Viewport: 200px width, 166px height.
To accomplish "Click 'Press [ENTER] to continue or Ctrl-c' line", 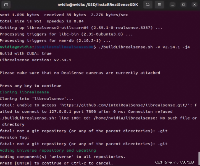I will (57, 163).
